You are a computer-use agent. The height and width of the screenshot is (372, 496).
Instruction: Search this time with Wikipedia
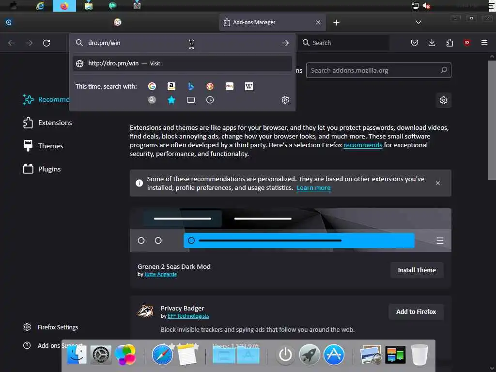click(x=248, y=86)
